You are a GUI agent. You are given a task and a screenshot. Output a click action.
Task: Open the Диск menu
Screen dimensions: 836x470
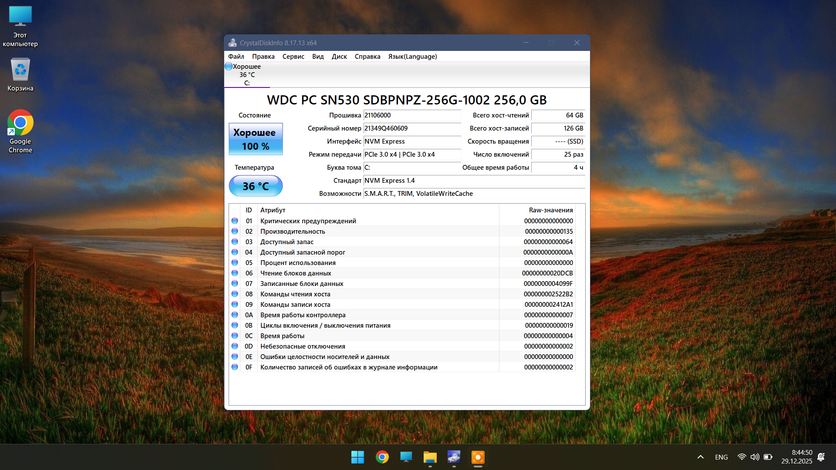[x=339, y=57]
